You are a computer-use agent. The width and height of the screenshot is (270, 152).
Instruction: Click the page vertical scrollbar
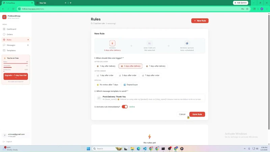pos(269,72)
